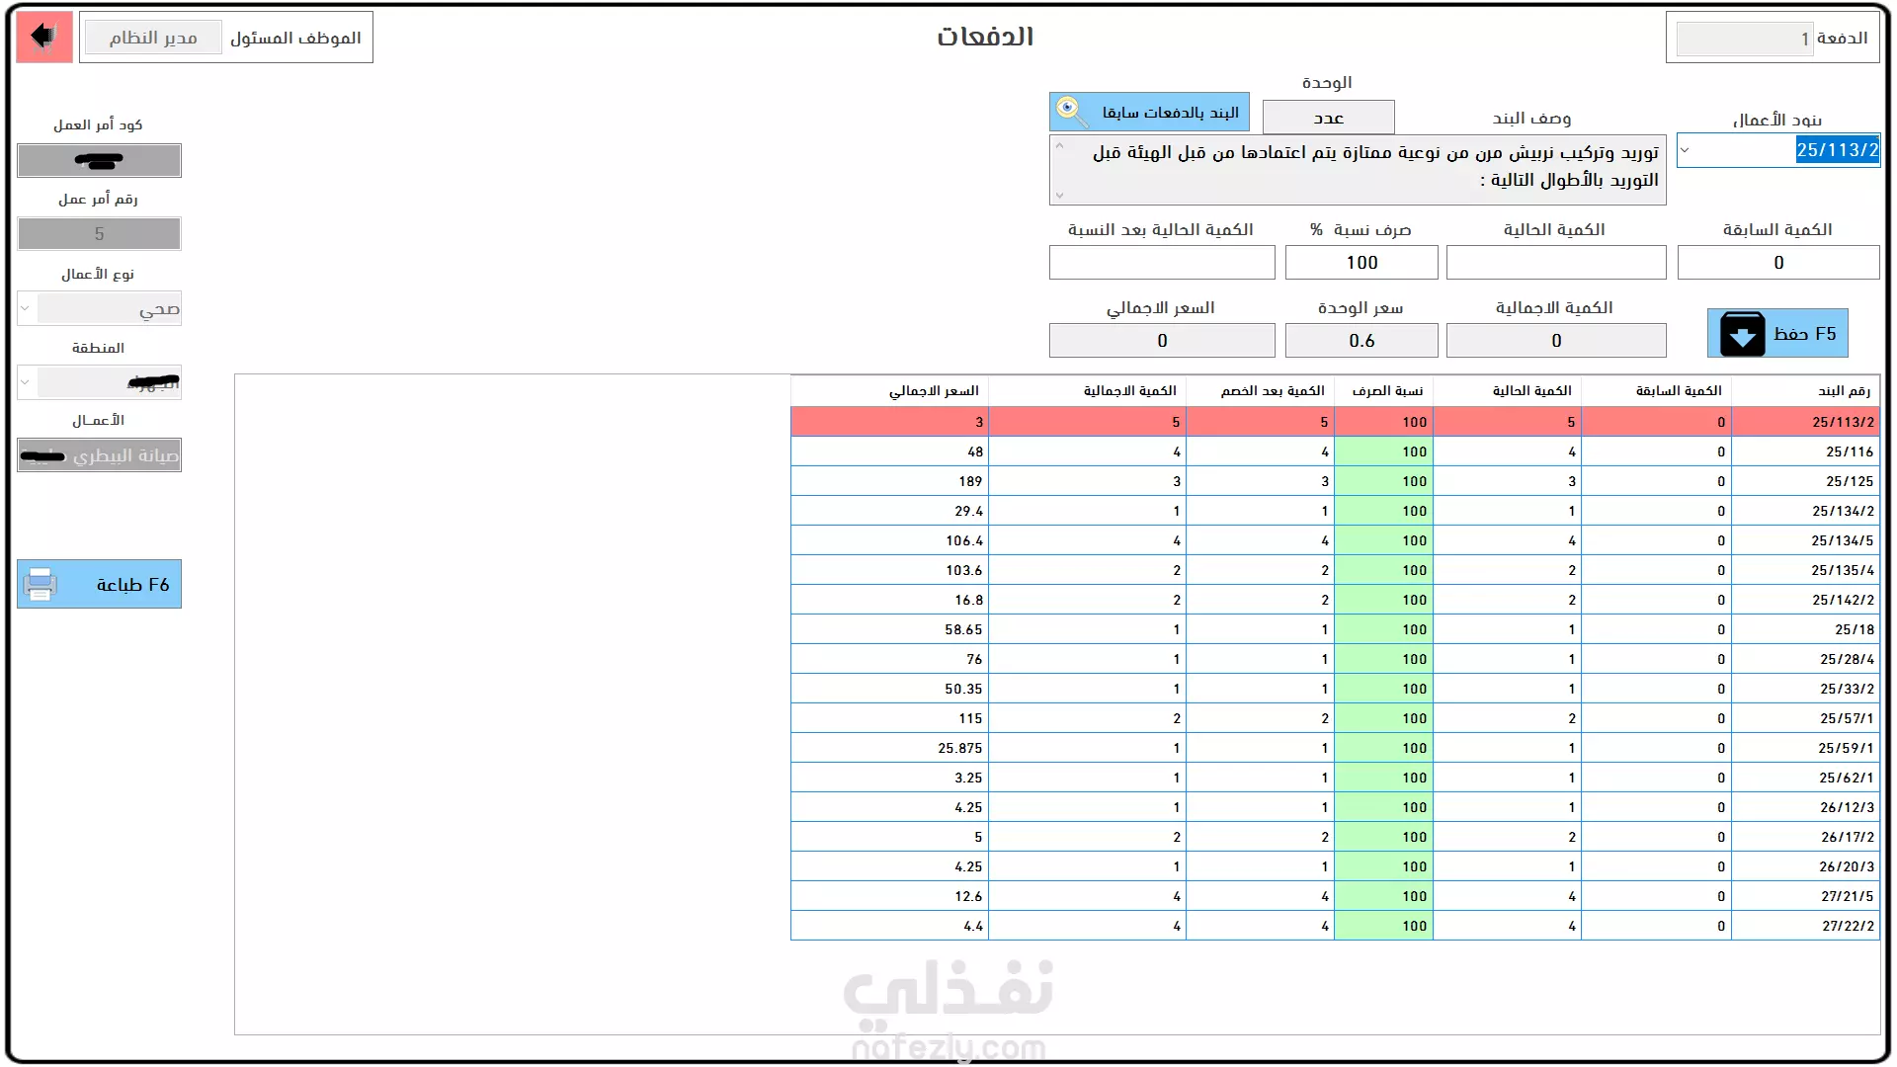Click the printer icon on F6 button
The height and width of the screenshot is (1067, 1897).
(x=41, y=584)
